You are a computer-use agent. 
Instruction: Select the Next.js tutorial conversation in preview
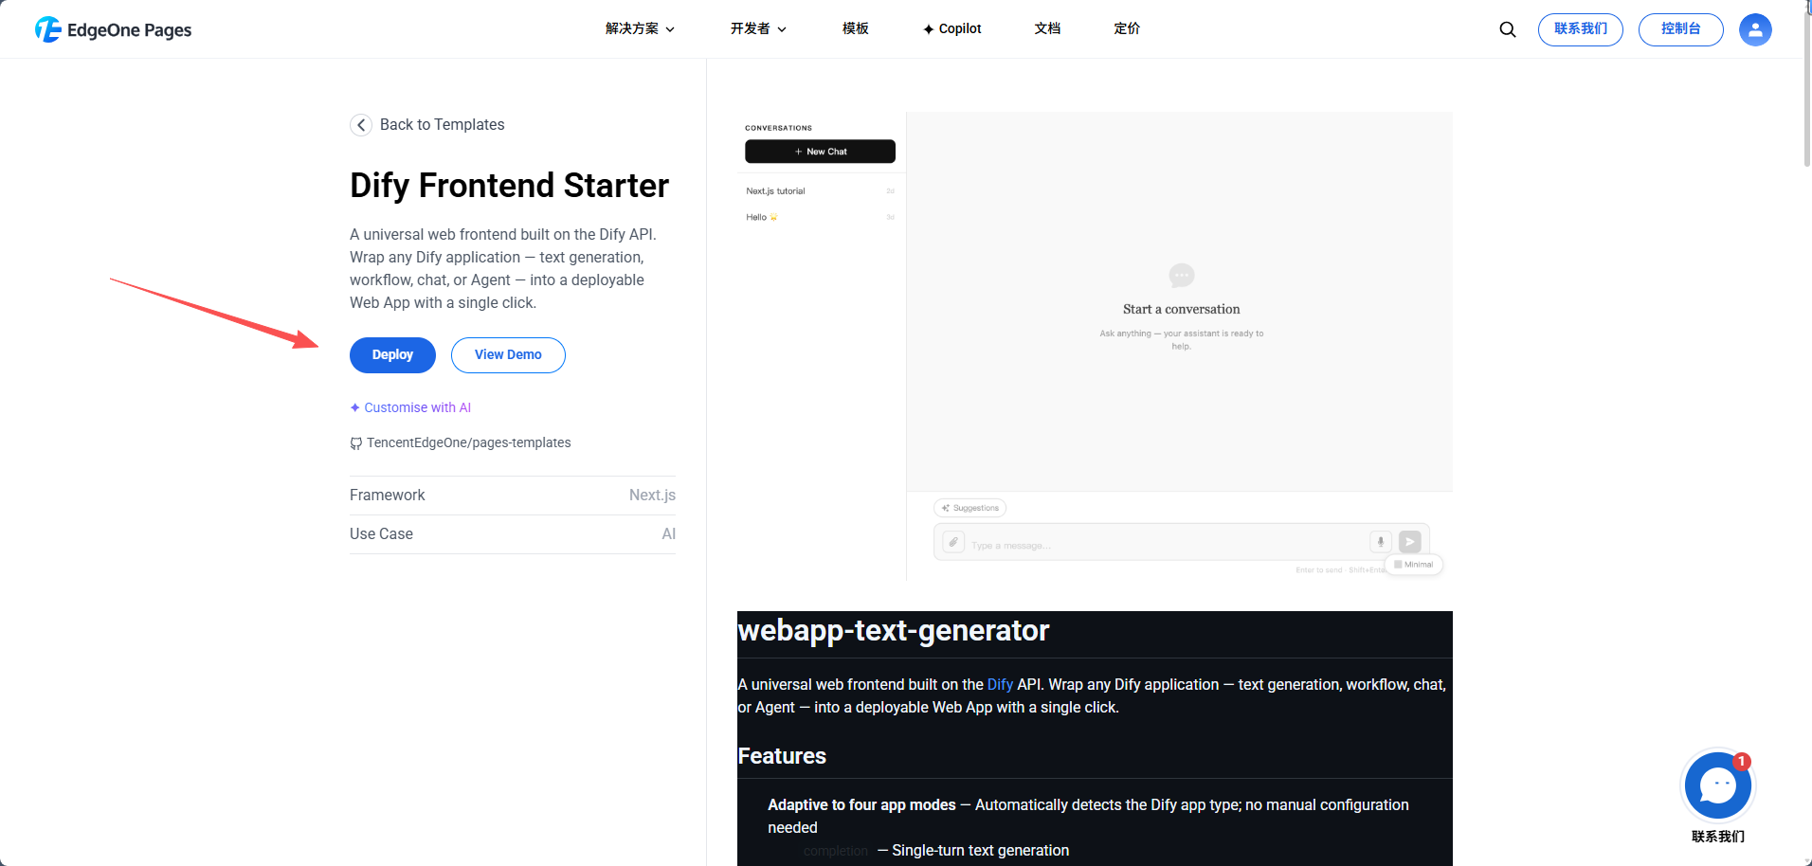tap(820, 191)
